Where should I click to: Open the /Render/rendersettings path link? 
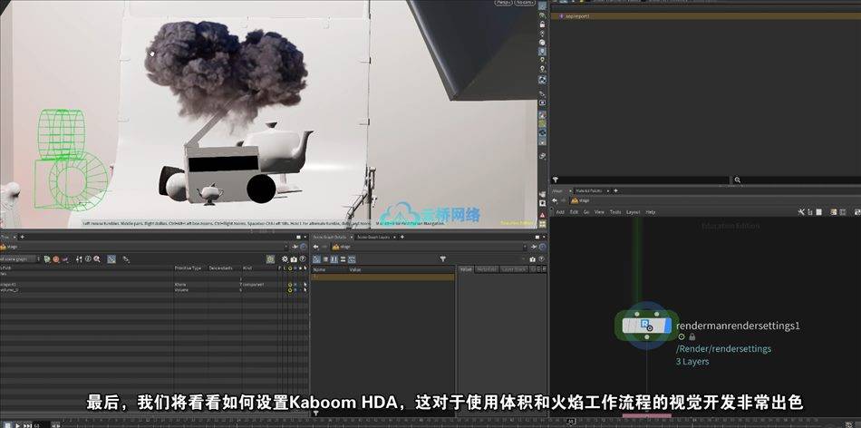(x=723, y=349)
